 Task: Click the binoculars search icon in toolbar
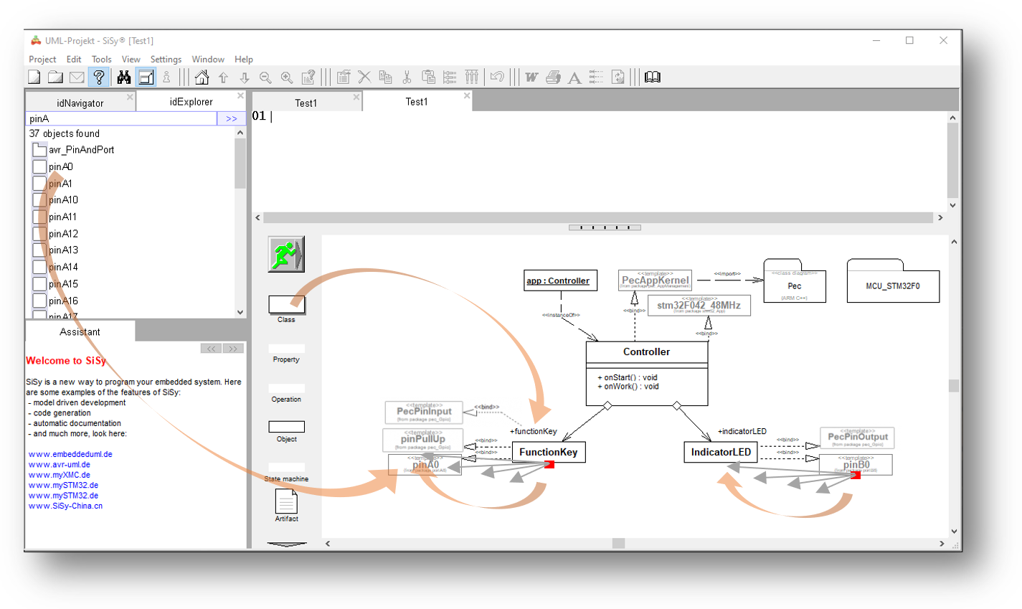[124, 77]
